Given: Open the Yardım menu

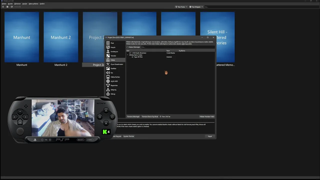Looking at the screenshot, I should pyautogui.click(x=42, y=4).
